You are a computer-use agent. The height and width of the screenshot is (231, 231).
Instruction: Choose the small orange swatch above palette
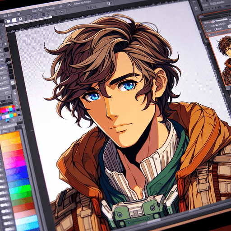pos(15,115)
